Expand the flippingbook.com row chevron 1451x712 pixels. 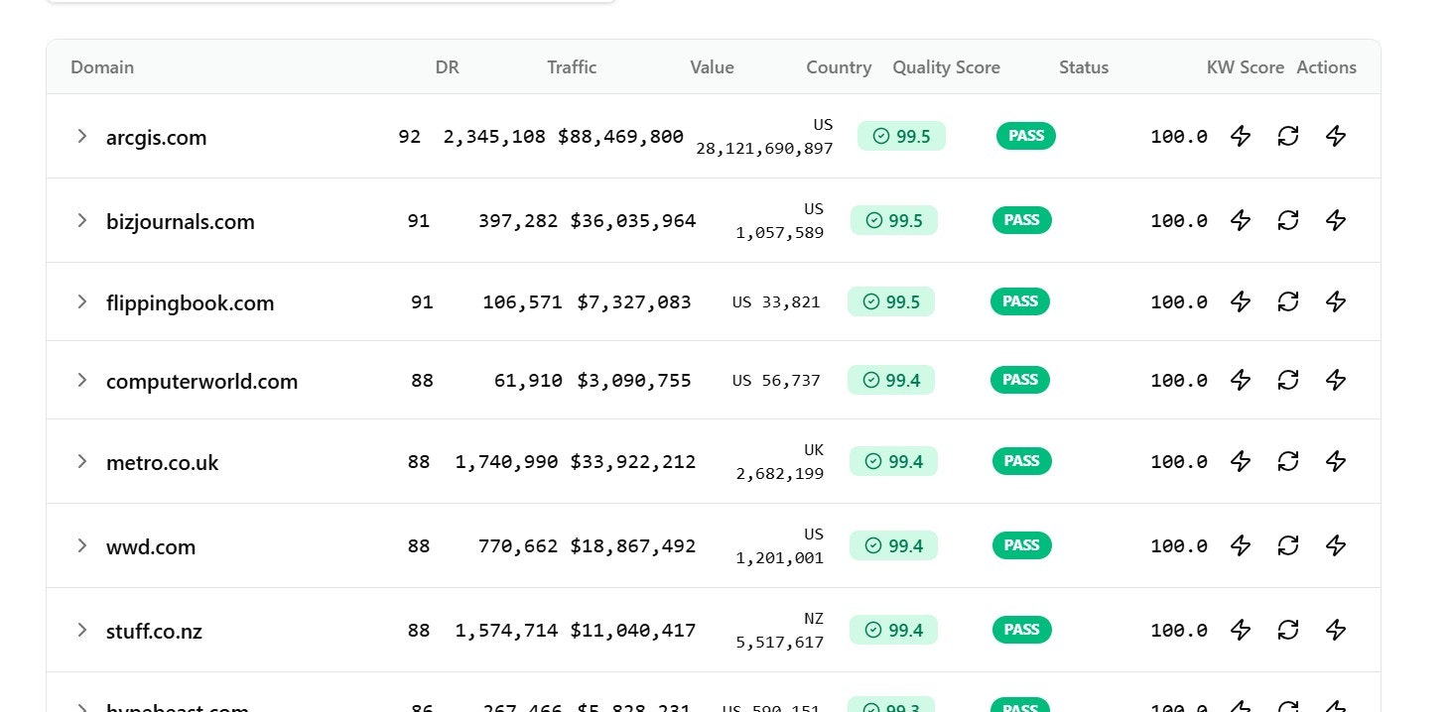tap(82, 300)
